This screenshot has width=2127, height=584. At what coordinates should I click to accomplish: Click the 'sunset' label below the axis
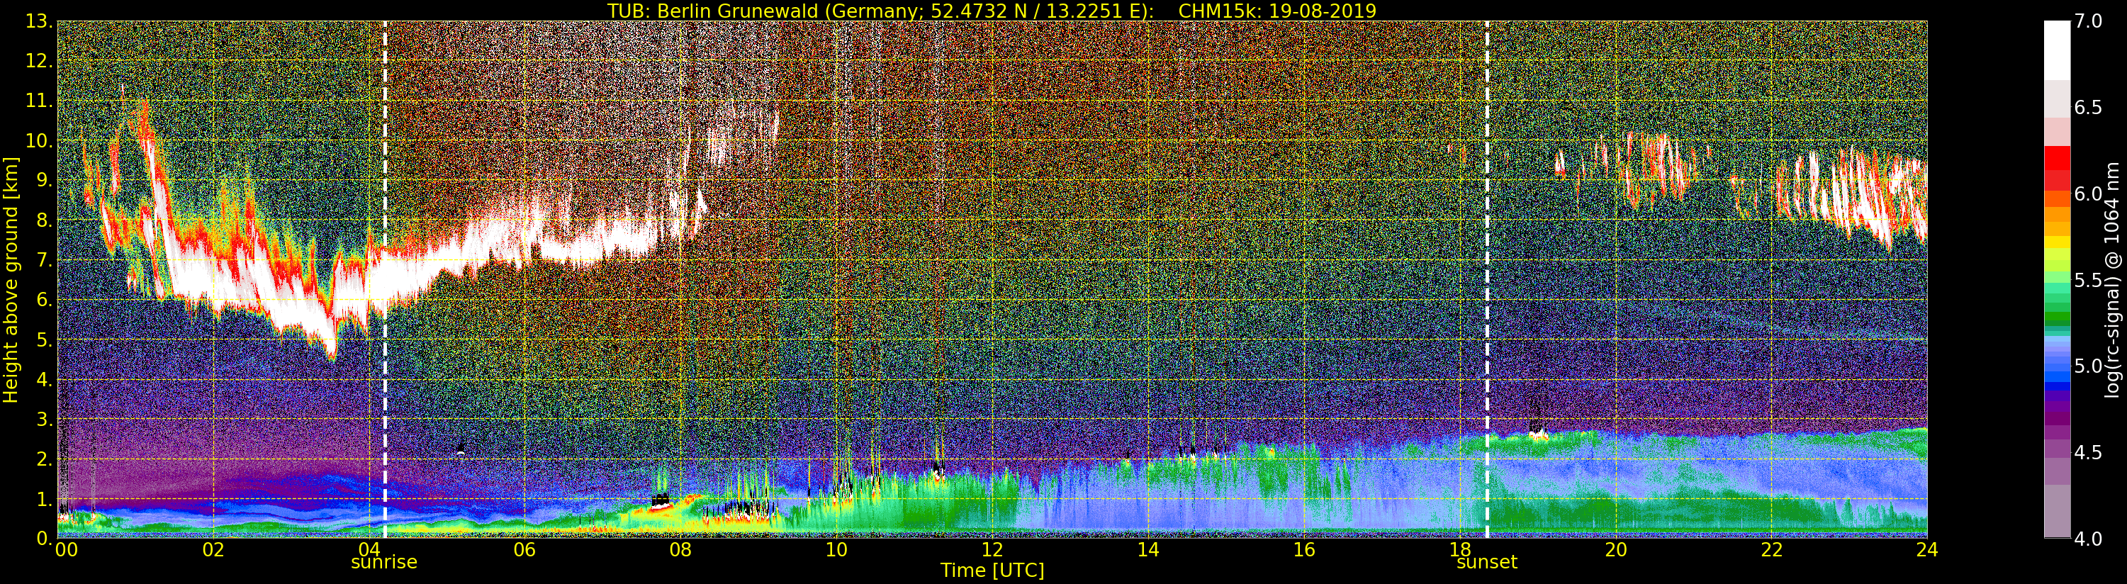[1486, 563]
